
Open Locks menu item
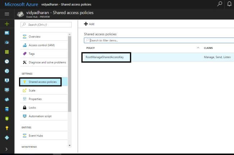[44, 107]
